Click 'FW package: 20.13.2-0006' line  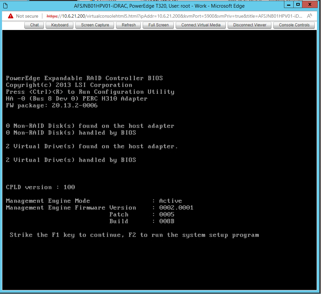pyautogui.click(x=52, y=105)
